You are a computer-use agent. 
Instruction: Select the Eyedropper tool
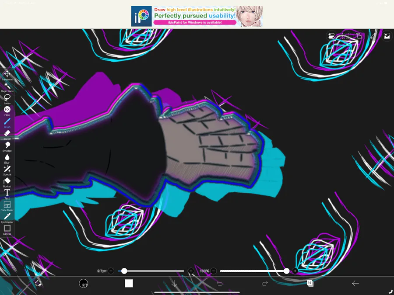click(x=7, y=218)
